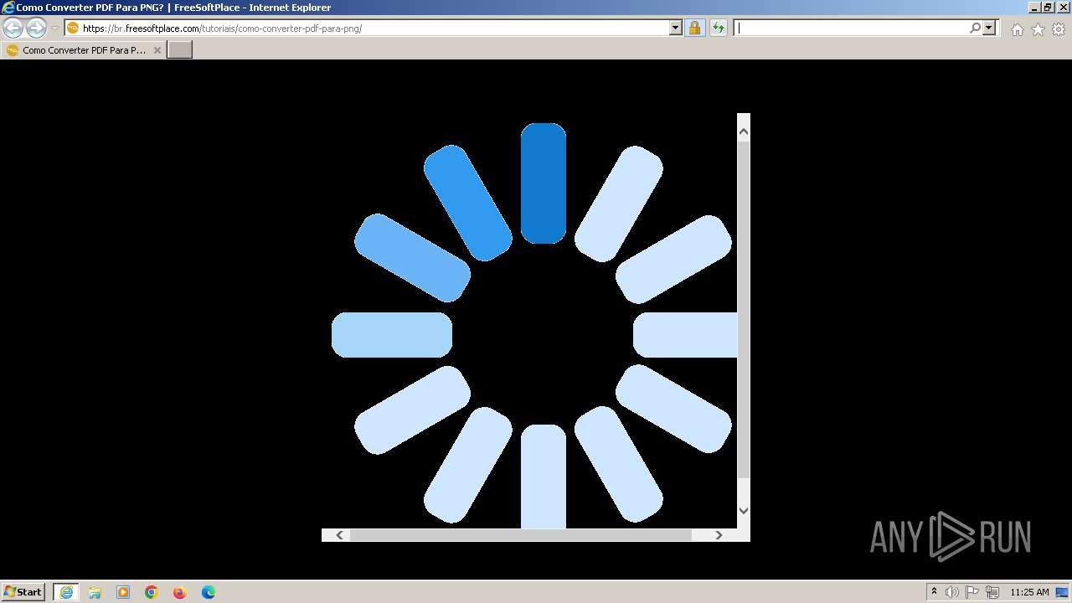Click the scroll up arrow in the frame
The width and height of the screenshot is (1072, 603).
[x=744, y=131]
